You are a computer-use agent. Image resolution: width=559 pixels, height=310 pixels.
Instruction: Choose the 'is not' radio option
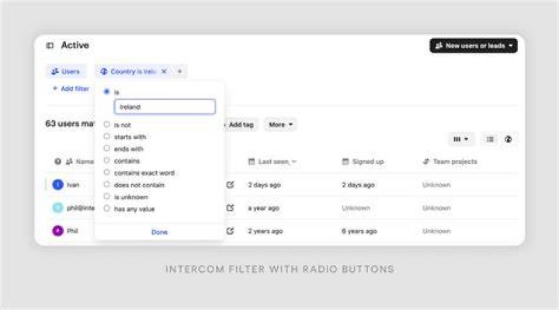point(106,124)
